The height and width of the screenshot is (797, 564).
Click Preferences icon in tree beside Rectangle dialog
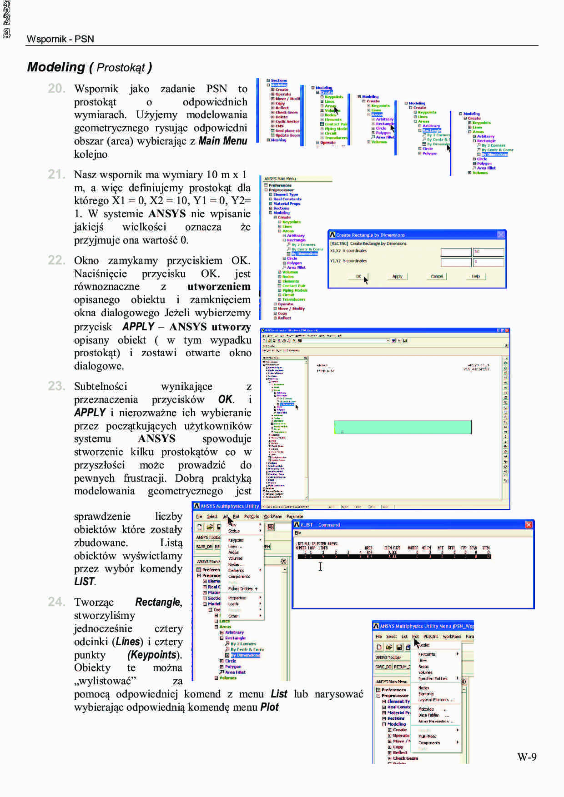point(266,185)
